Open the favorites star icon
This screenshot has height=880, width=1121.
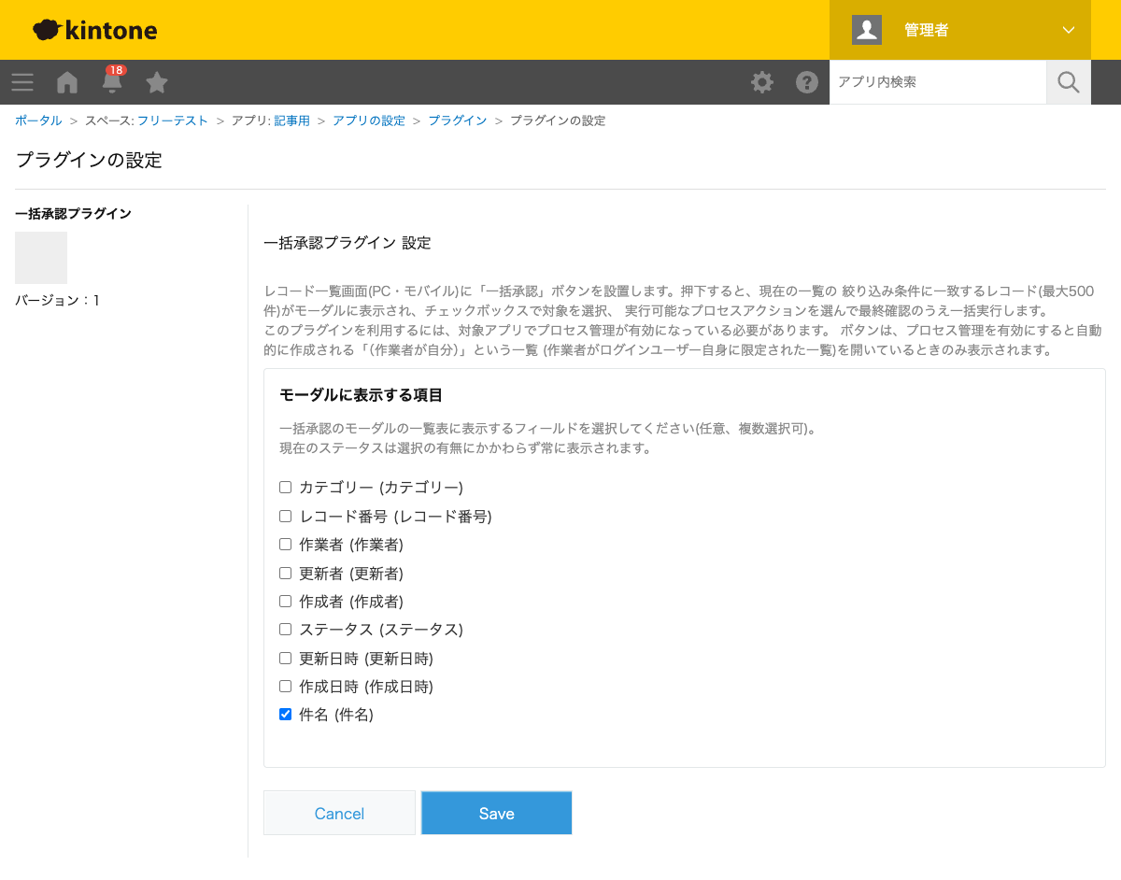pyautogui.click(x=157, y=82)
